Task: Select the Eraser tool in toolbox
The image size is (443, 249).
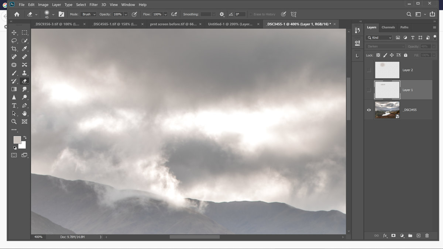Action: click(24, 81)
